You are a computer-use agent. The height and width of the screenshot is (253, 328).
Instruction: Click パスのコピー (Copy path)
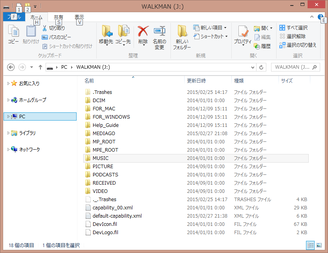57,37
